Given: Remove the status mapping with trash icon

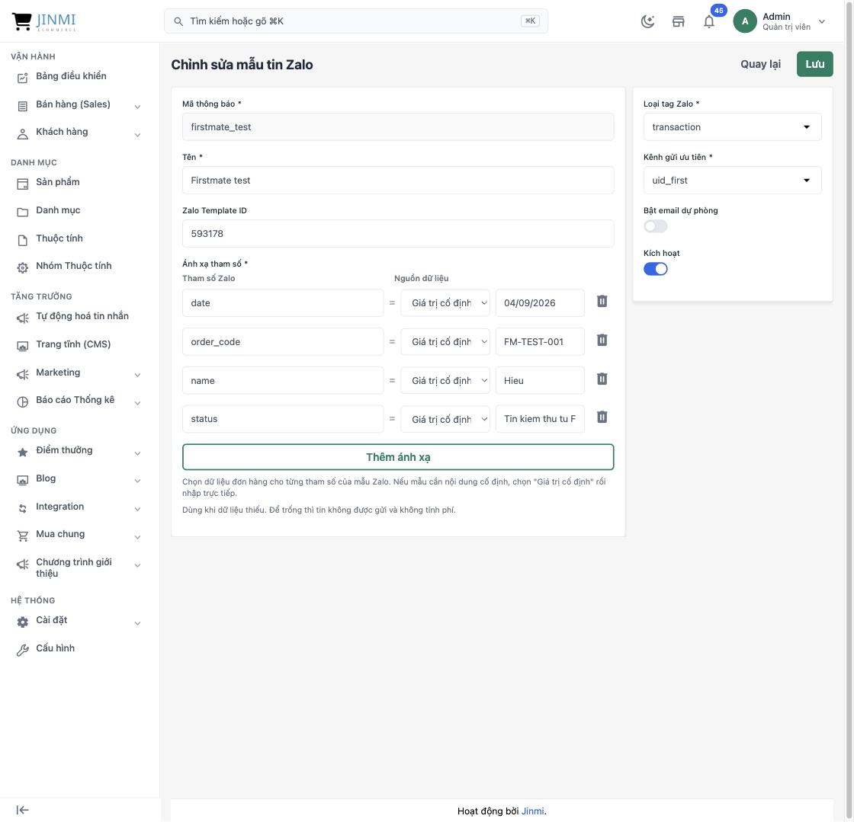Looking at the screenshot, I should 602,417.
